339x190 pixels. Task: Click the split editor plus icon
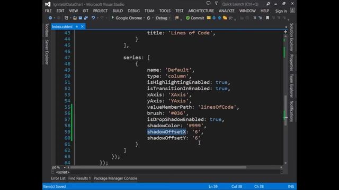(286, 32)
